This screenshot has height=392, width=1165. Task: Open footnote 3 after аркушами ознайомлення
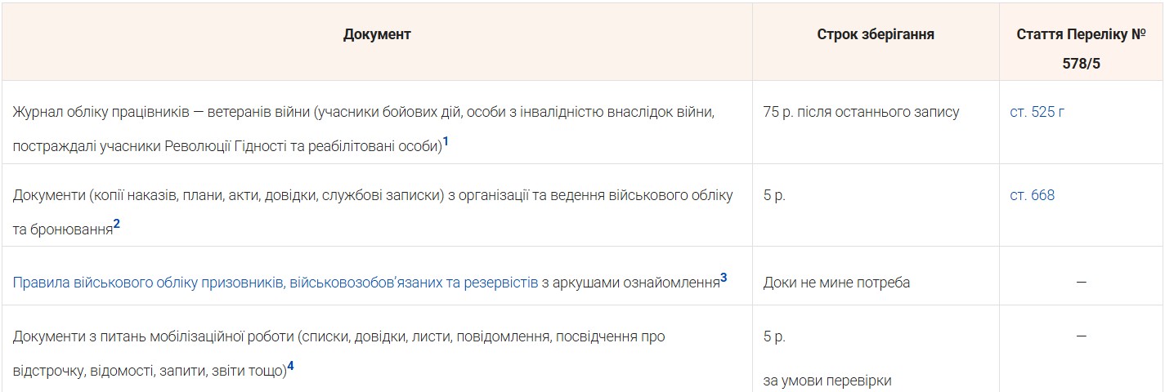724,278
